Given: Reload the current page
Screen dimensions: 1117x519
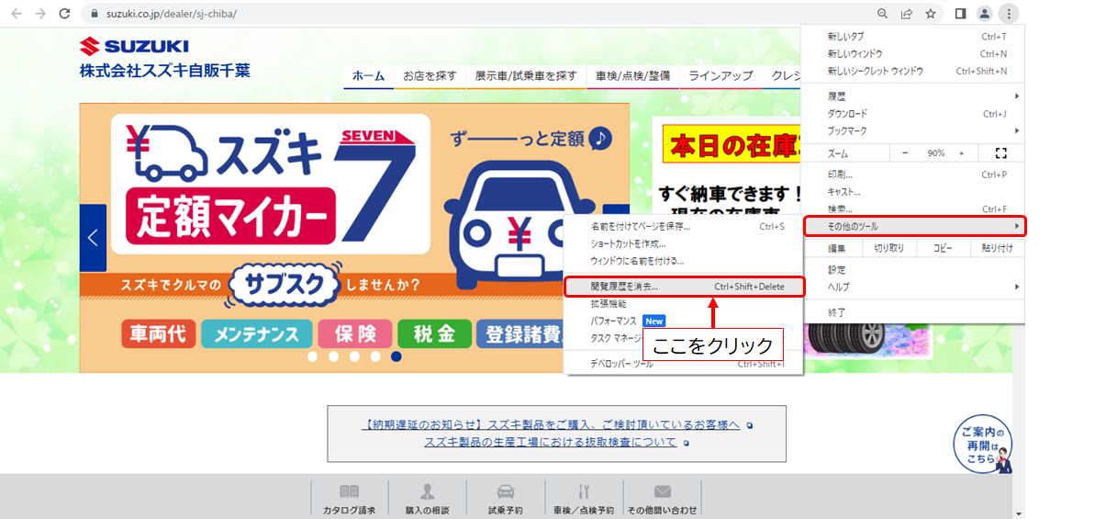Looking at the screenshot, I should tap(64, 14).
